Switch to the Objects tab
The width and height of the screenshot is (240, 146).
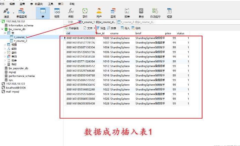click(70, 22)
